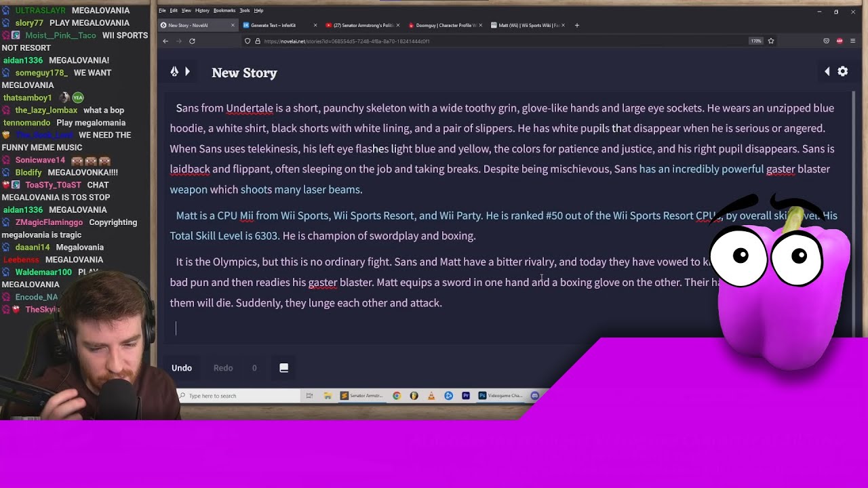
Task: Expand the right options sidebar arrow
Action: point(827,72)
